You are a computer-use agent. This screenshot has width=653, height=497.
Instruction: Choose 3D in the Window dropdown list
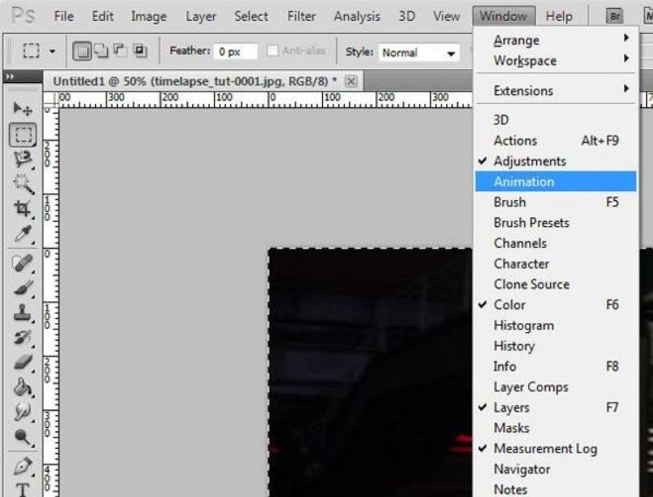point(556,120)
